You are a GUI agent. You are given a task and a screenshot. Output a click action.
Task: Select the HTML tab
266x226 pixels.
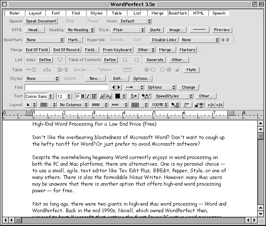199,13
